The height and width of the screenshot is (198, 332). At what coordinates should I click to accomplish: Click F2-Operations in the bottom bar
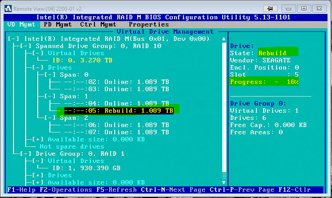coord(66,190)
